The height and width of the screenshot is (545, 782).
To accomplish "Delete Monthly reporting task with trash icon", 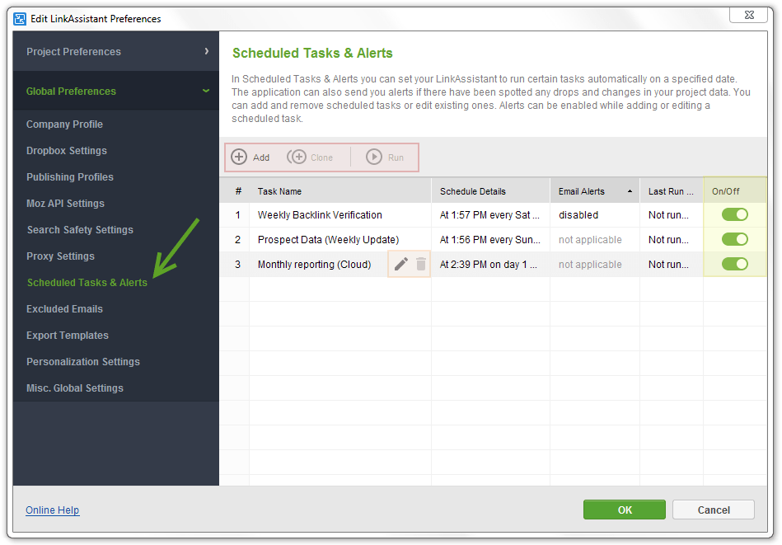I will [x=421, y=264].
